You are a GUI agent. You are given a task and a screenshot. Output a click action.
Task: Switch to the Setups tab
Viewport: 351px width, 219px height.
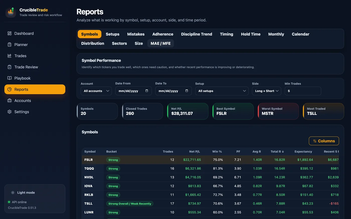(113, 34)
